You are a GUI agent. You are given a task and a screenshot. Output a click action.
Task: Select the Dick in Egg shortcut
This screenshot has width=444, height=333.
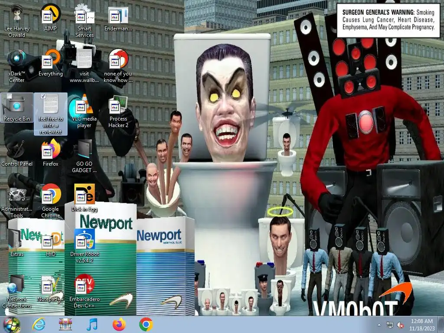[85, 198]
